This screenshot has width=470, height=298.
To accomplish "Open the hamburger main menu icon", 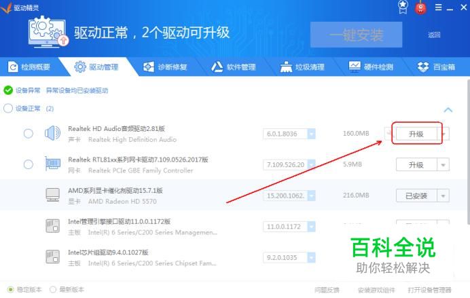I will [x=438, y=7].
